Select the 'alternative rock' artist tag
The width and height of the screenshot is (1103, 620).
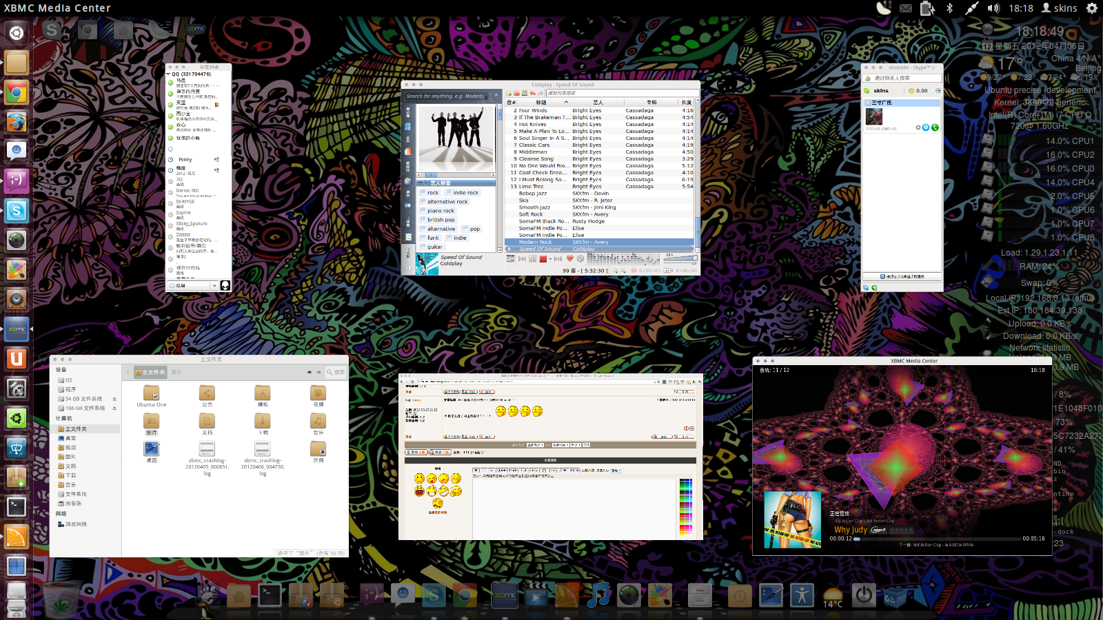click(x=444, y=202)
